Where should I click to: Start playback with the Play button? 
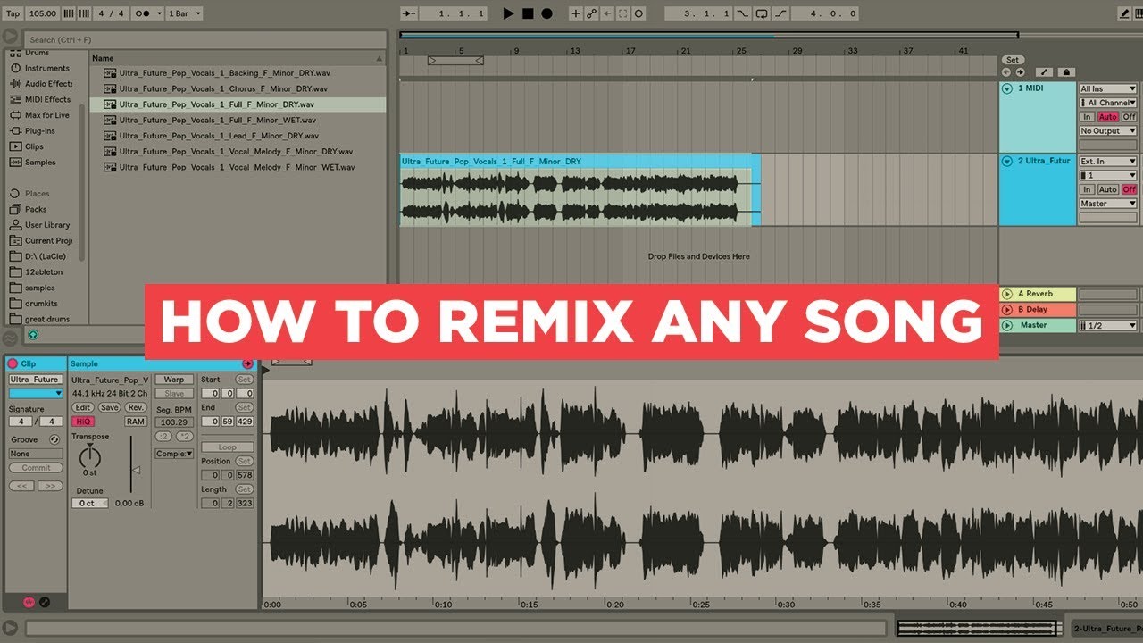point(508,13)
